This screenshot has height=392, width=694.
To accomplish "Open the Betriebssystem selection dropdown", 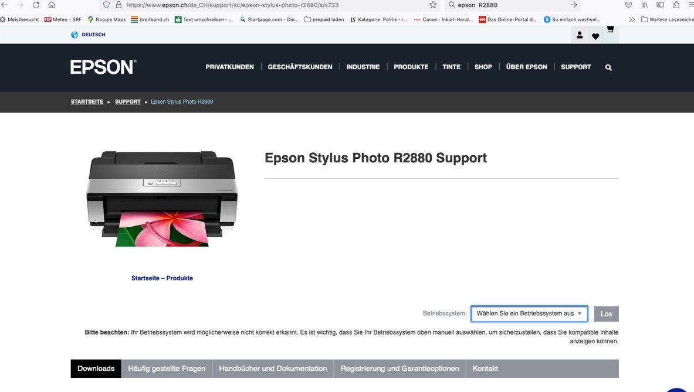I will [529, 314].
